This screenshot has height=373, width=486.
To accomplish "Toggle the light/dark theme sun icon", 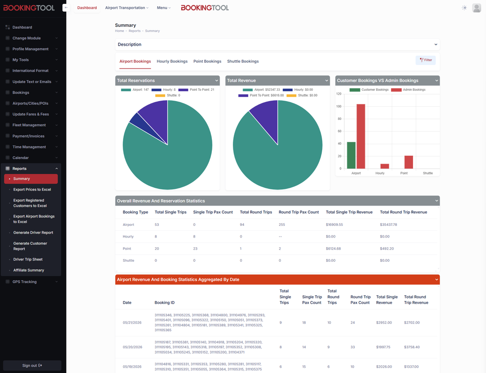I will point(464,8).
